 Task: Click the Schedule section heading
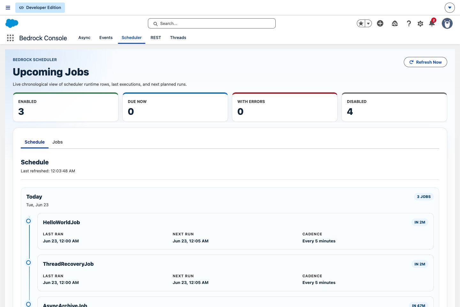[x=35, y=162]
